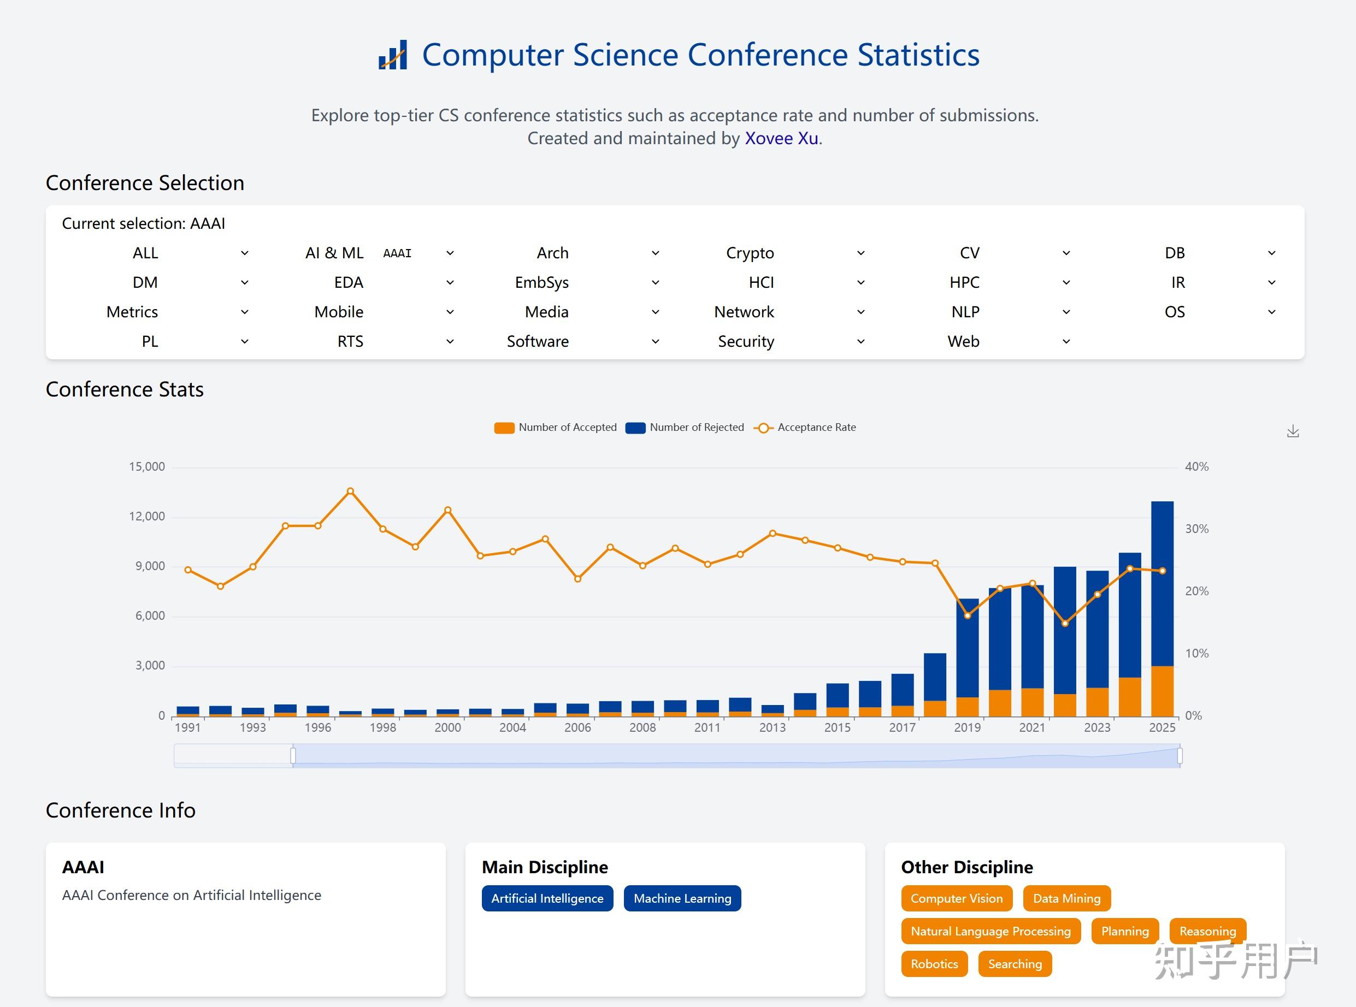Click the chart download icon

1293,431
